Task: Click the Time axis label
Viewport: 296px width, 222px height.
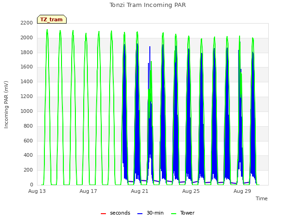Action: (261, 198)
